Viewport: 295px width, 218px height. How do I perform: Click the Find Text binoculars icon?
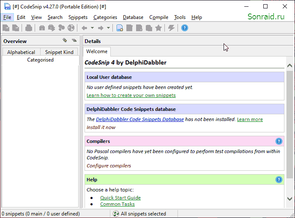42,28
